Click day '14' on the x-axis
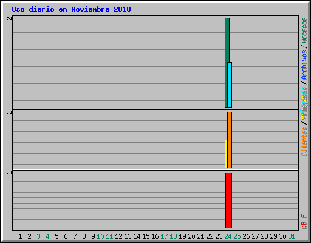This screenshot has height=243, width=311. pos(137,236)
